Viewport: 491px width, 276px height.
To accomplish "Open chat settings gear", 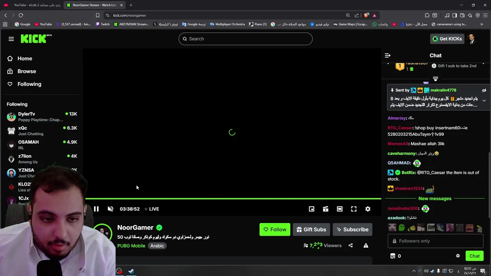I will point(458,256).
